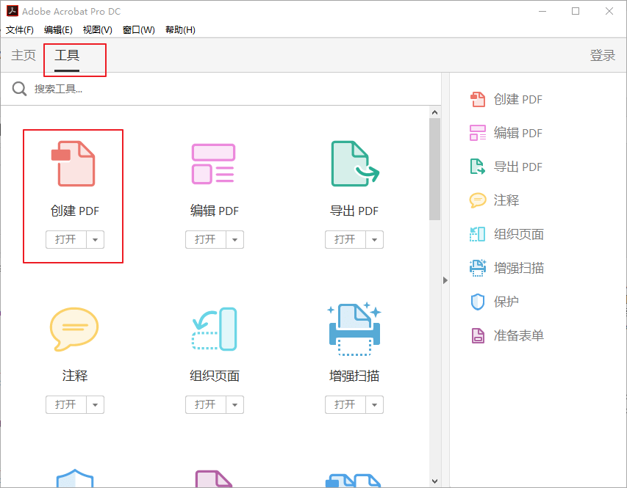Open the 视图(V) menu
Image resolution: width=627 pixels, height=488 pixels.
(x=98, y=30)
